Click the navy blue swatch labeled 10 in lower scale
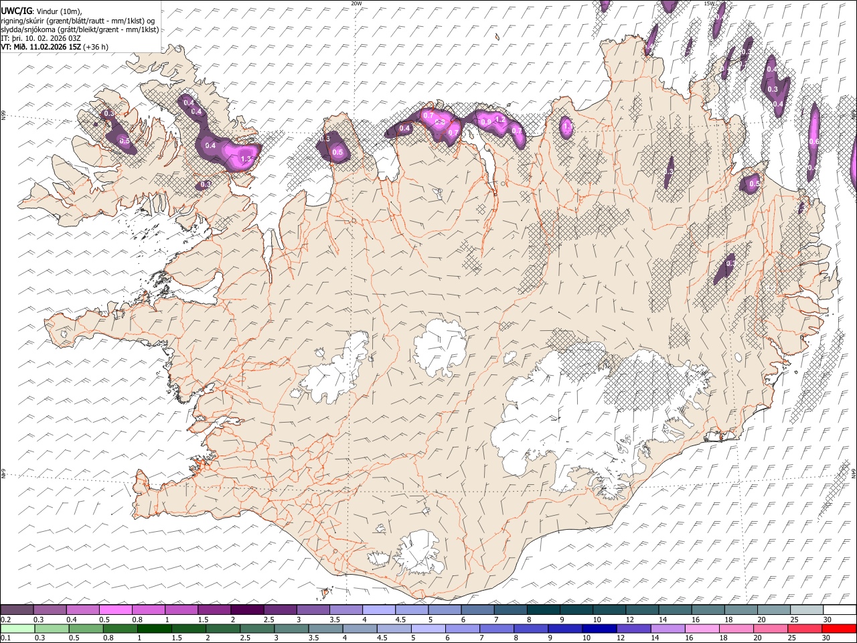857x643 pixels. 599,628
